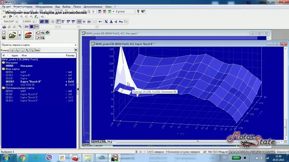This screenshot has height=162, width=289.
Task: Open the Выбор menu
Action: point(66,7)
